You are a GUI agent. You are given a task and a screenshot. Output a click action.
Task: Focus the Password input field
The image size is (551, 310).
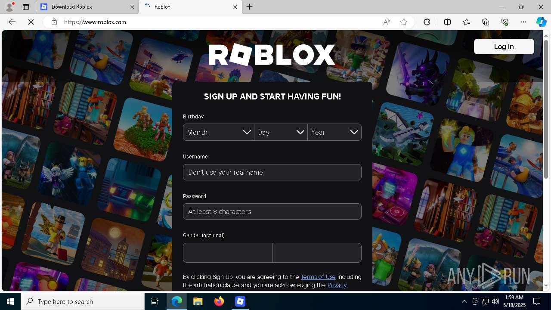272,211
